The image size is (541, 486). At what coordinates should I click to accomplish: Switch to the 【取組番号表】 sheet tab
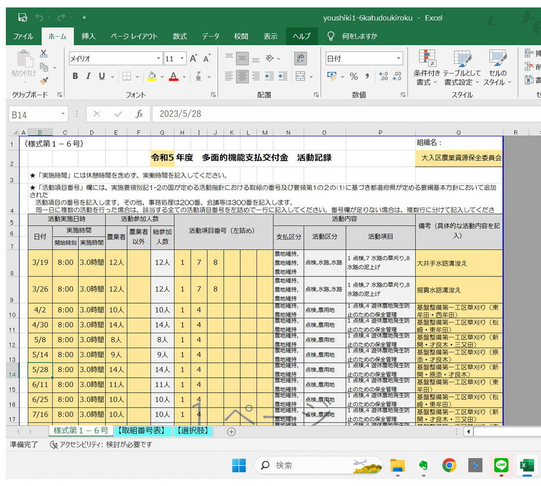pyautogui.click(x=142, y=431)
